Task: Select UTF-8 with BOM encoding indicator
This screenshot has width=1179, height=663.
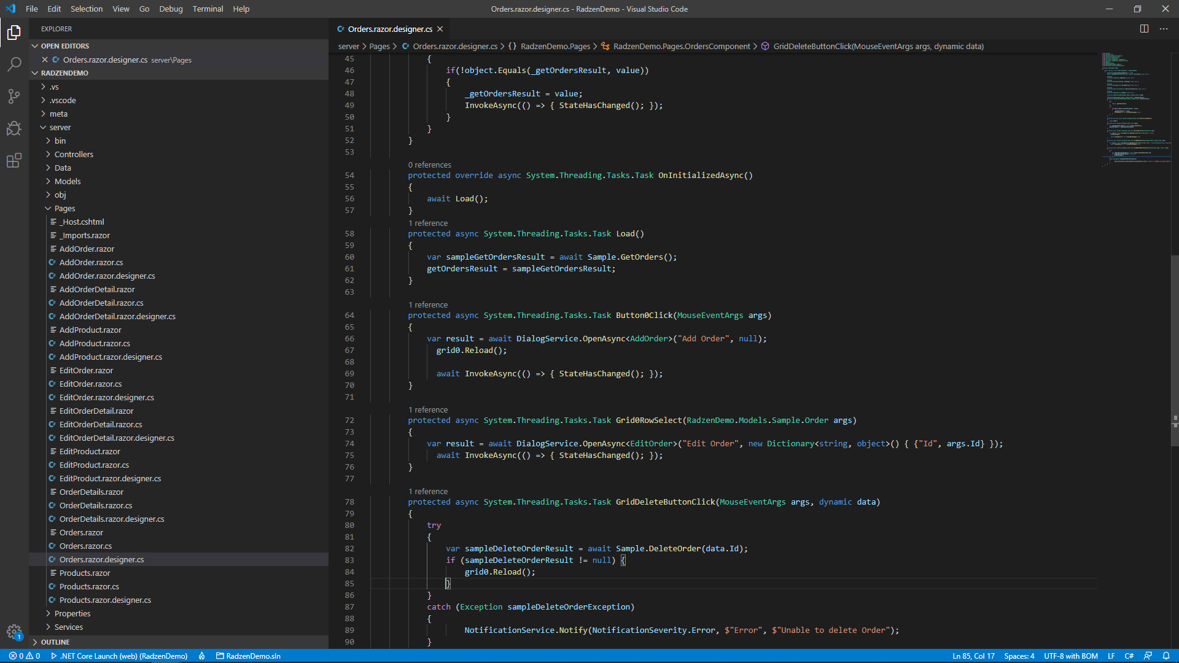Action: click(x=1071, y=656)
